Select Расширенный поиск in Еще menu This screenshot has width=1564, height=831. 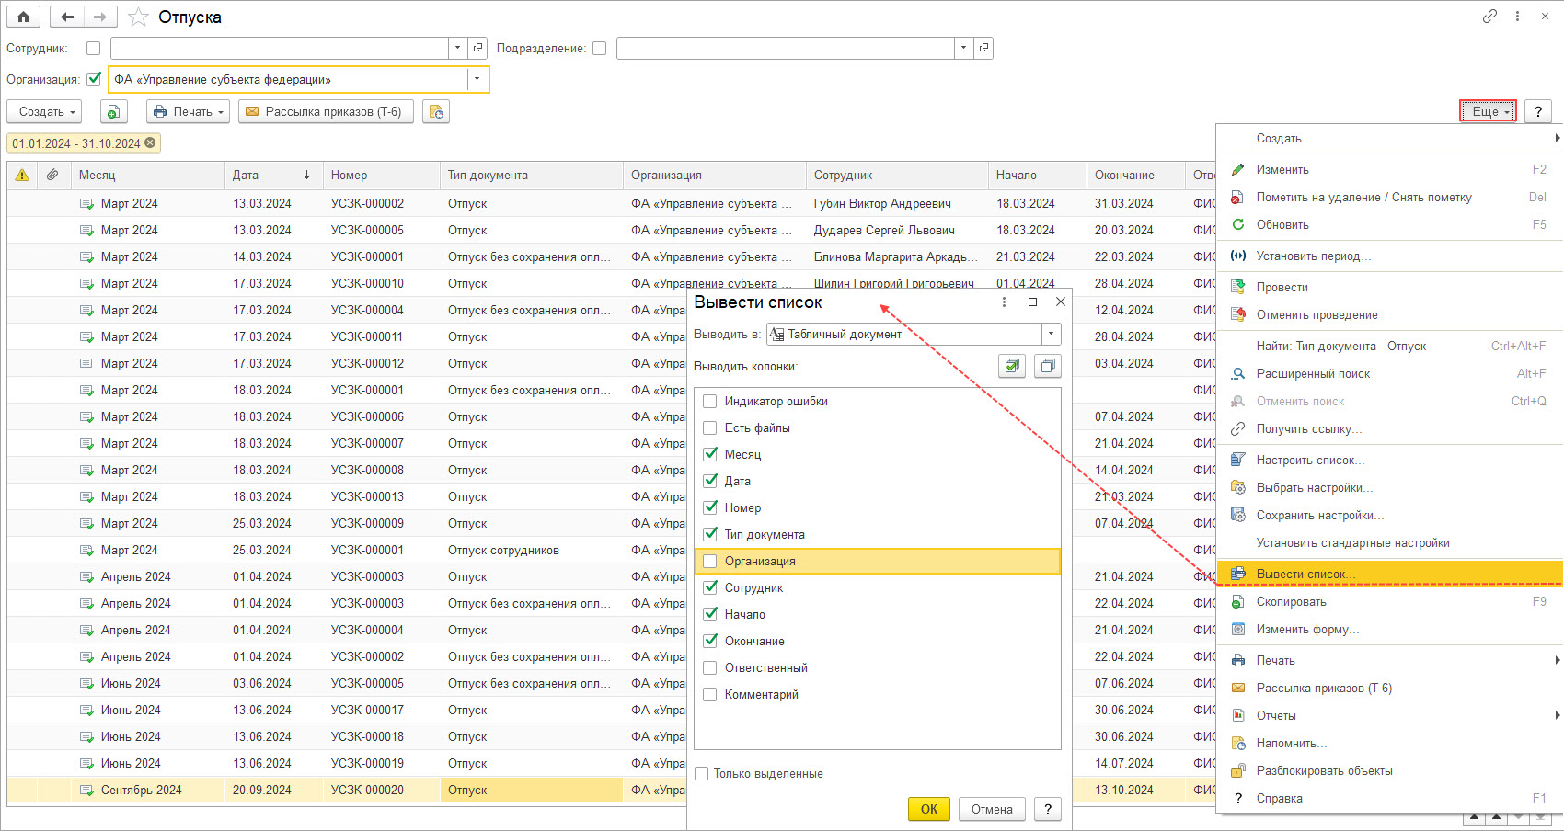(1389, 374)
